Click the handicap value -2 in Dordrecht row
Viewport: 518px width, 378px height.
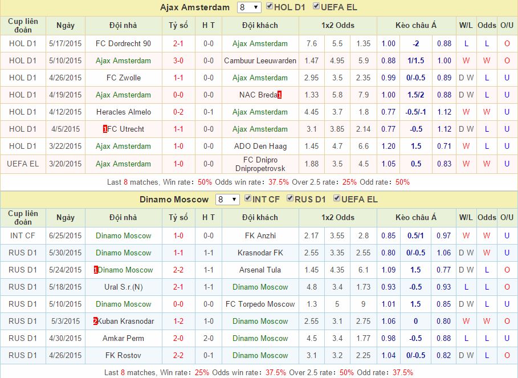click(416, 43)
